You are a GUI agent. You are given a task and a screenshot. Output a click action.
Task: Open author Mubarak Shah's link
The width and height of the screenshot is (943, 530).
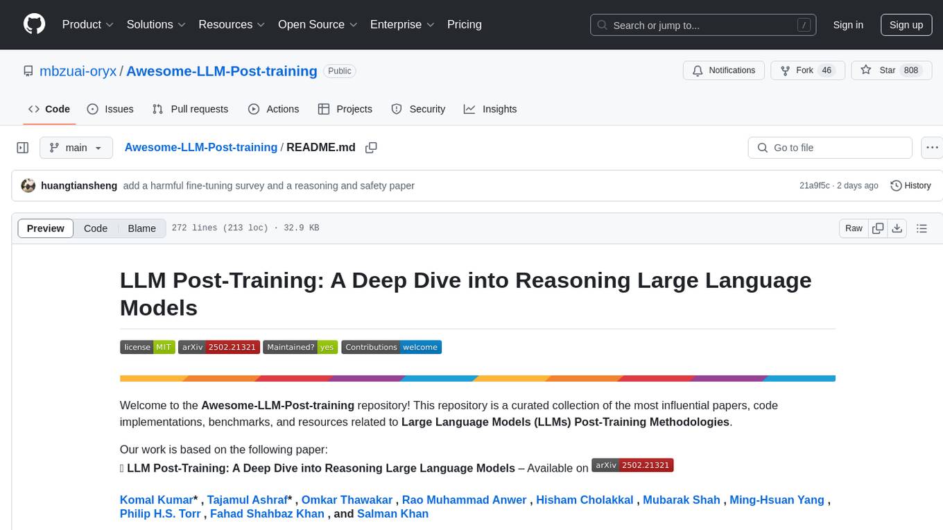pos(682,499)
